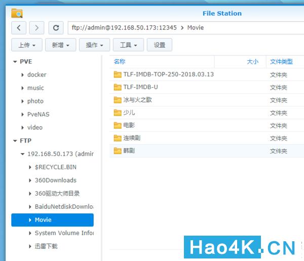Click 文件夹 type cell of 电影 row

pos(278,126)
